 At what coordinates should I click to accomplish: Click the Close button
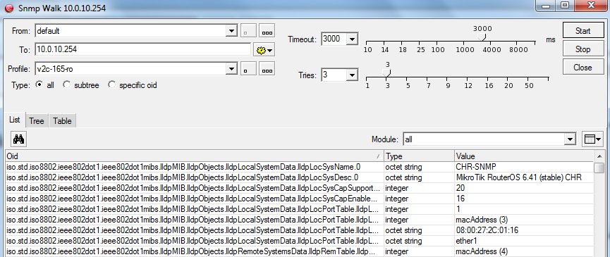point(582,68)
